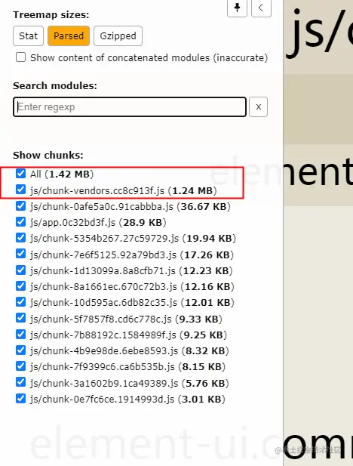The image size is (353, 466).
Task: Pin the sidebar with the pushpin icon
Action: (x=237, y=8)
